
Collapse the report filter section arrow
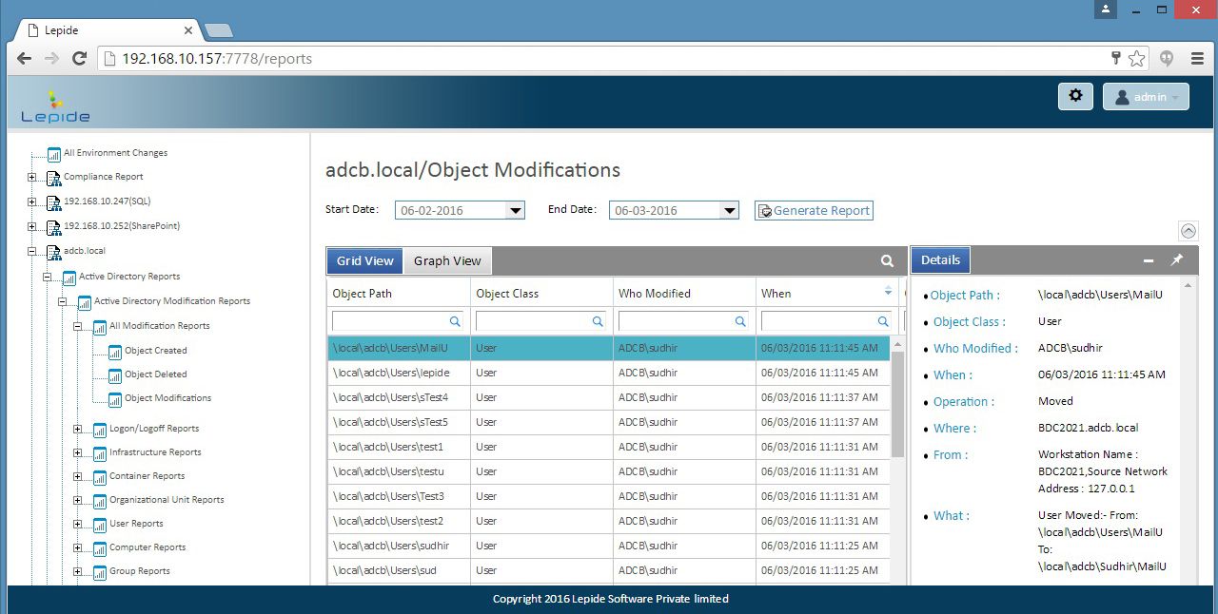(1188, 231)
